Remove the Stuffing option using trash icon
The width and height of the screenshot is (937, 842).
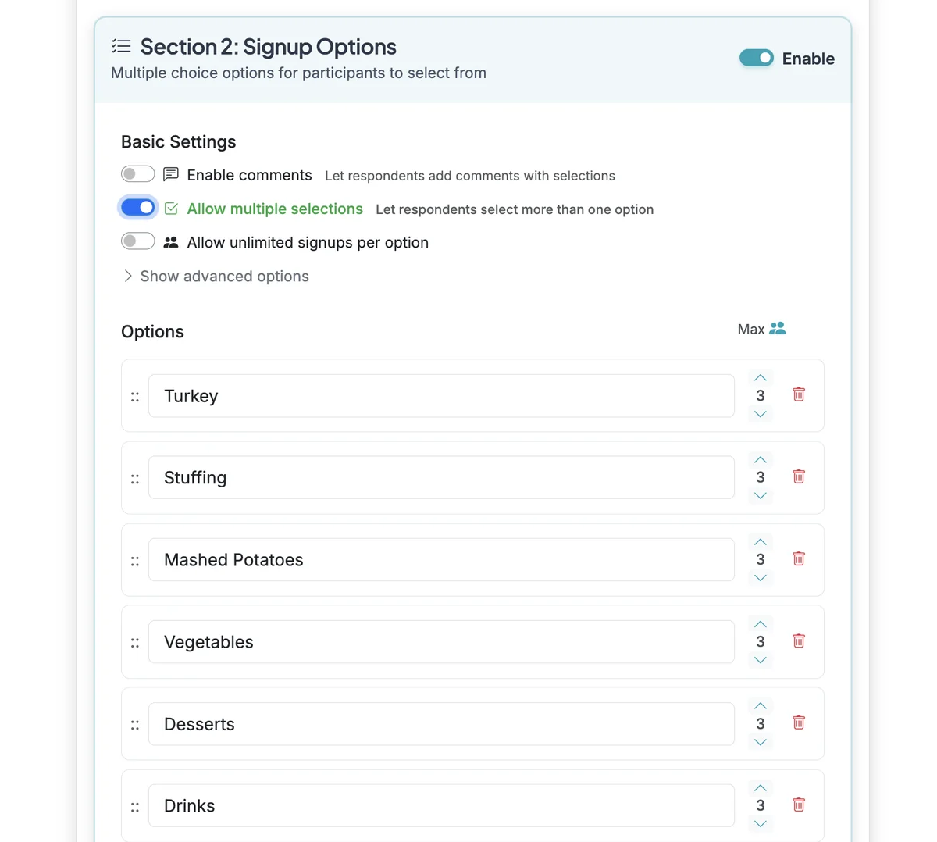click(798, 476)
